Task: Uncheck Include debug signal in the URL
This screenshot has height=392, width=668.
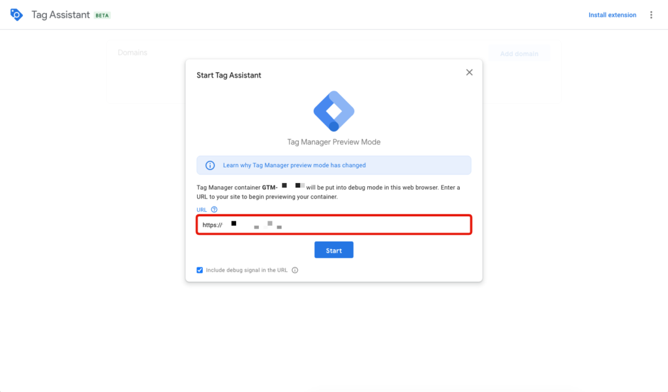Action: [x=200, y=270]
